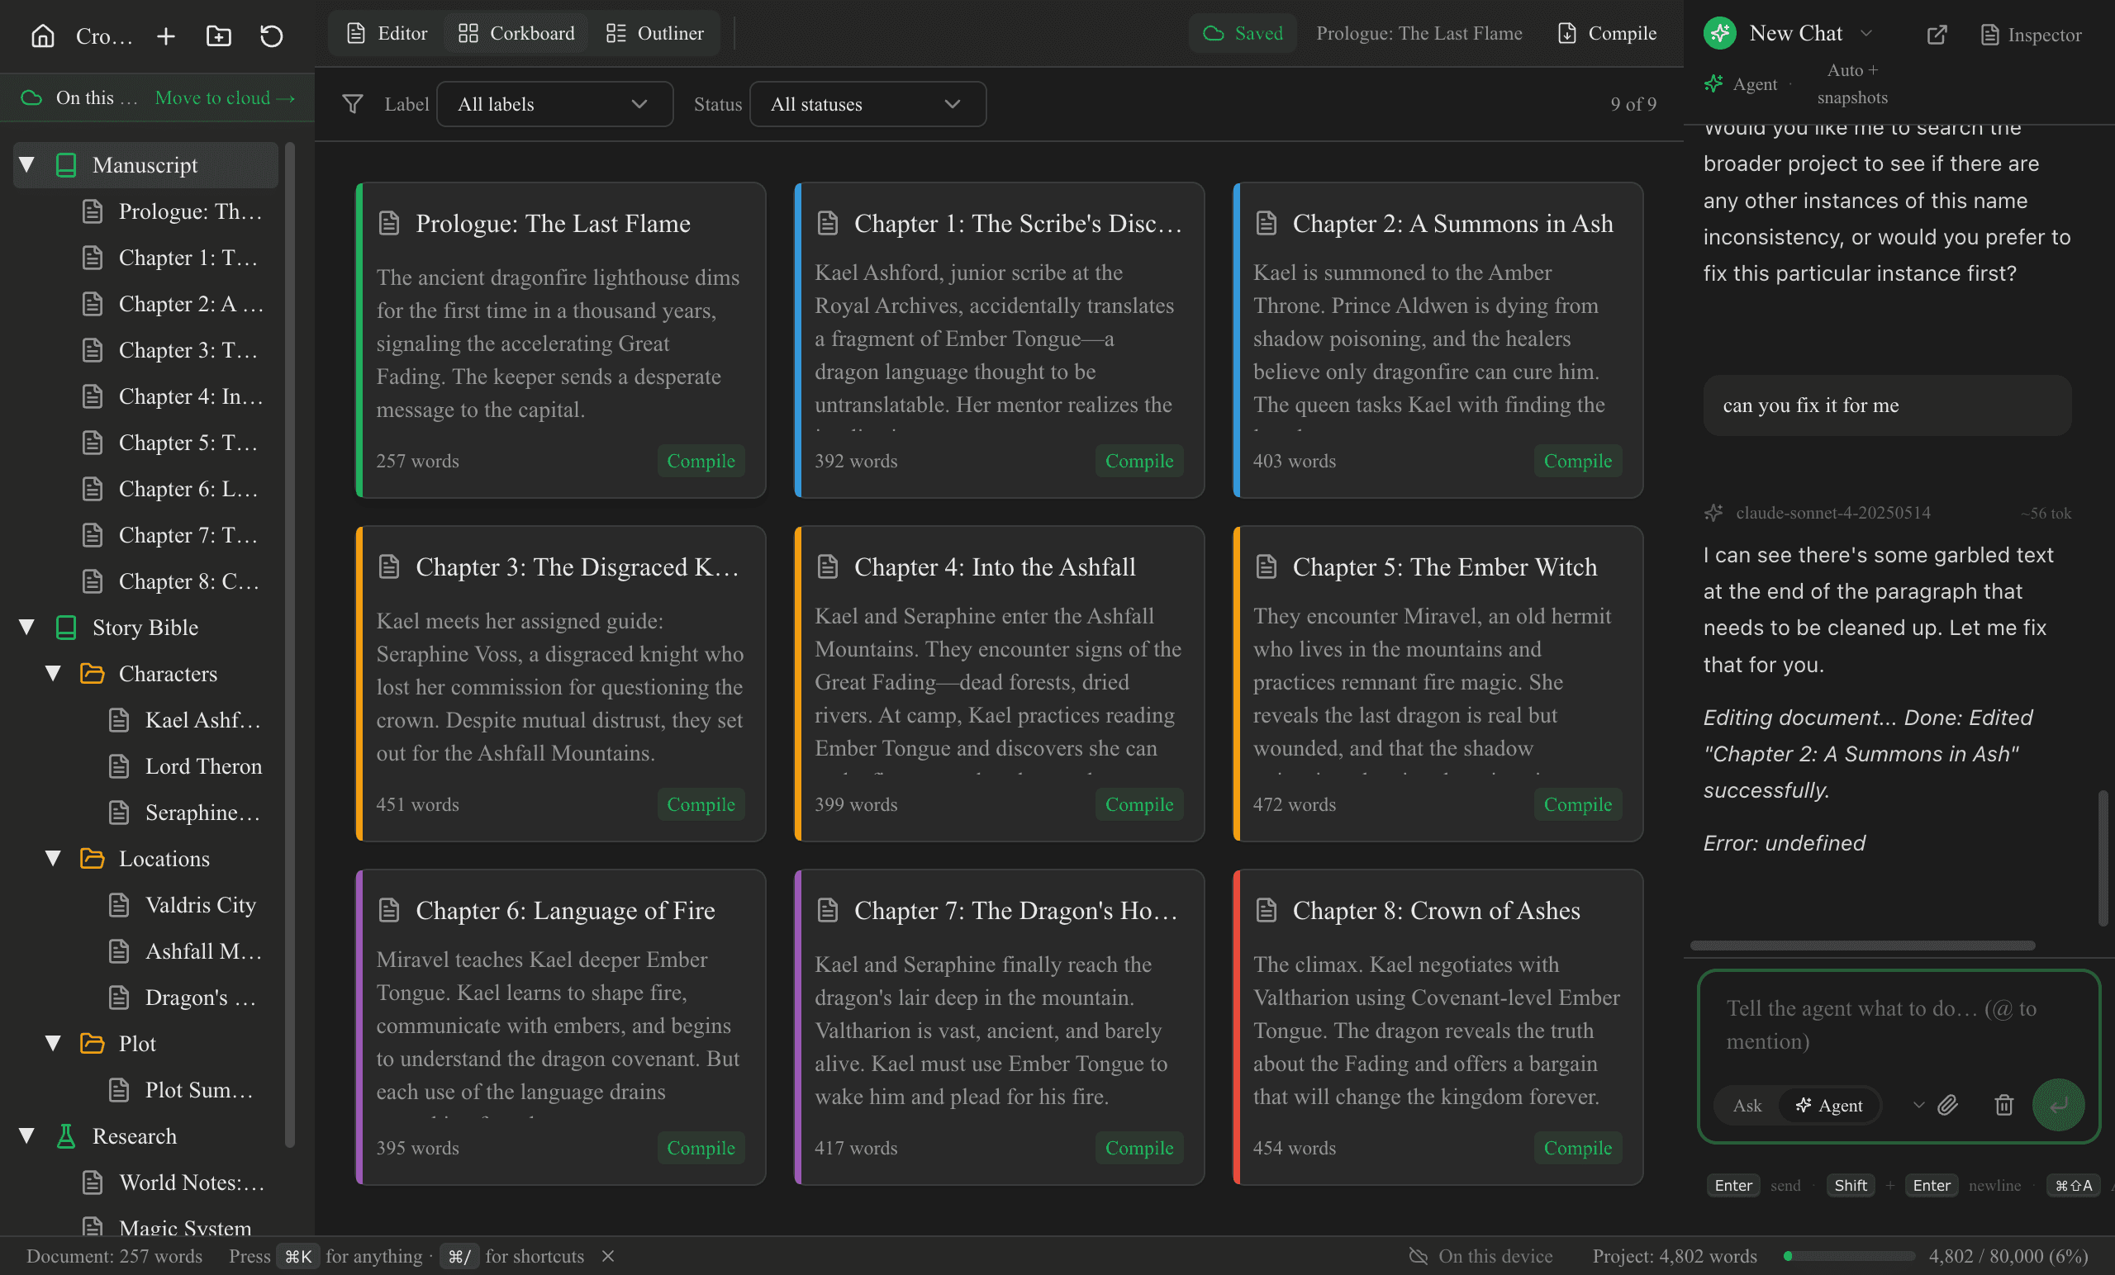Switch to the Corkboard view

pos(516,34)
